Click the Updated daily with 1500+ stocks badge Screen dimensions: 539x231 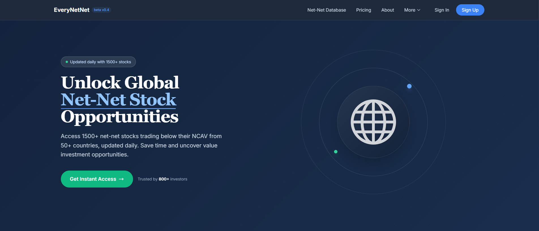click(98, 62)
